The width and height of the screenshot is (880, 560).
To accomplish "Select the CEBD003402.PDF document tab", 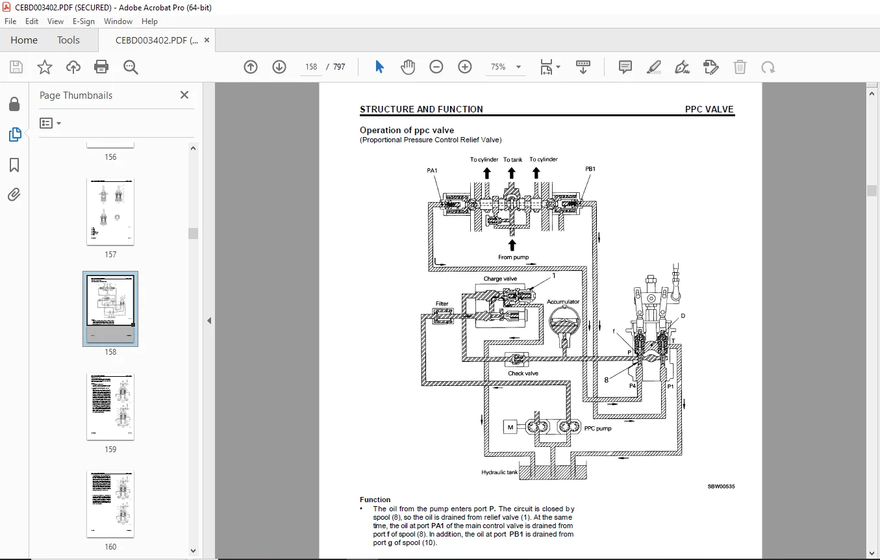I will click(x=157, y=40).
